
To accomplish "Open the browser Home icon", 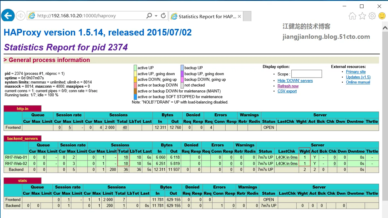I will pyautogui.click(x=352, y=16).
